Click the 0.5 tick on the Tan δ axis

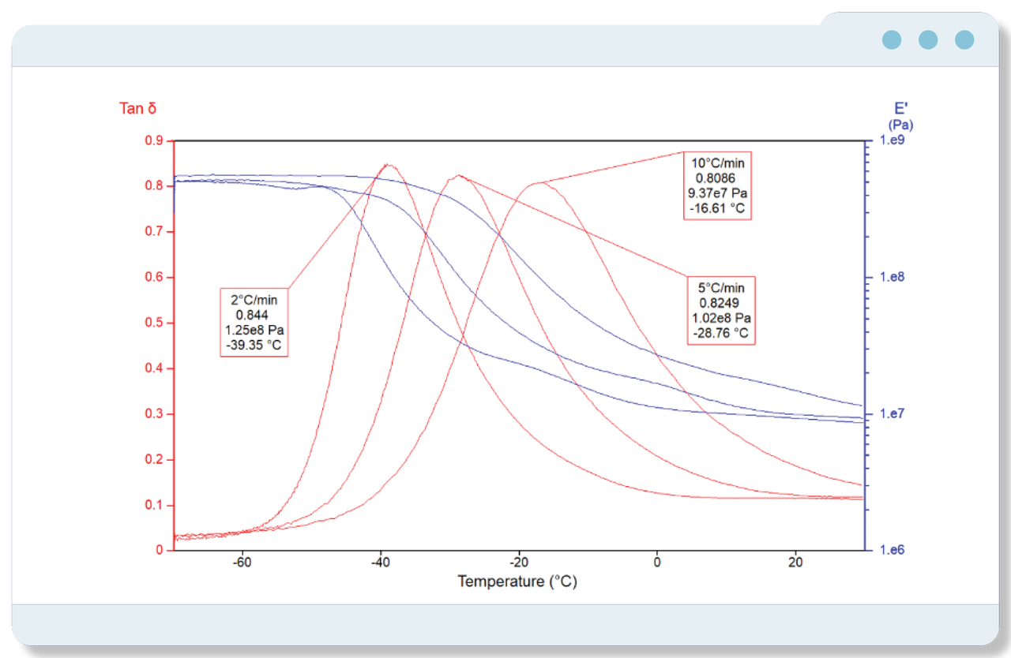point(152,323)
